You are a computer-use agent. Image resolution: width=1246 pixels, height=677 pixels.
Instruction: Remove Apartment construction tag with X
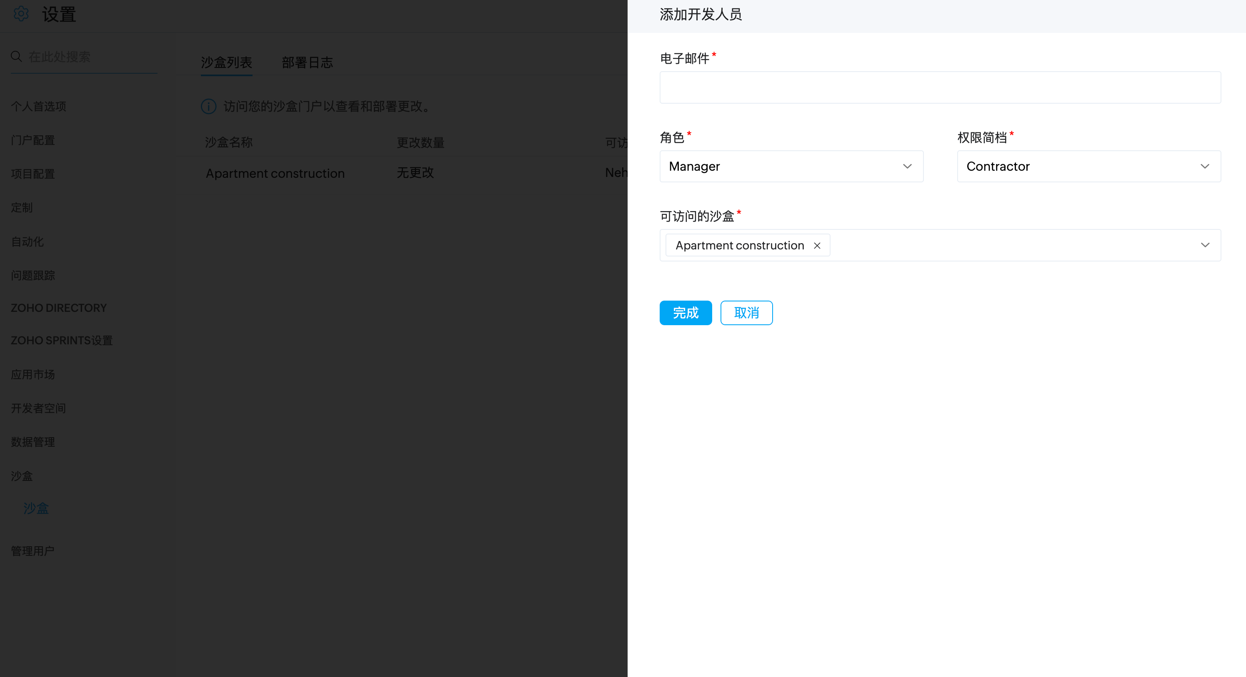817,246
